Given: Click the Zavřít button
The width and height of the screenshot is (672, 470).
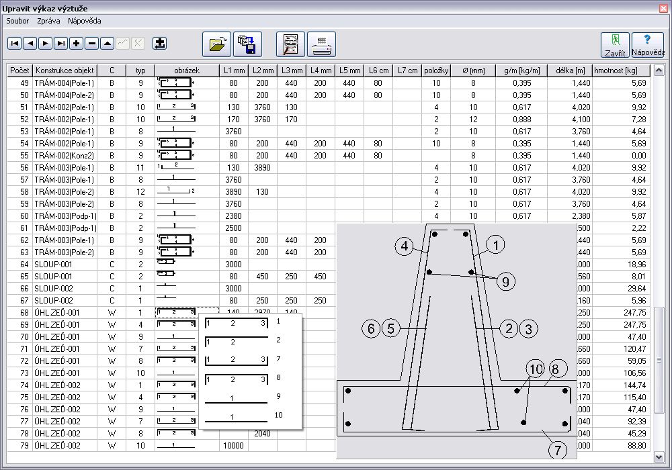Looking at the screenshot, I should 615,45.
